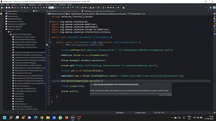Open Chrome from the taskbar
This screenshot has height=121, width=216.
(x=42, y=118)
